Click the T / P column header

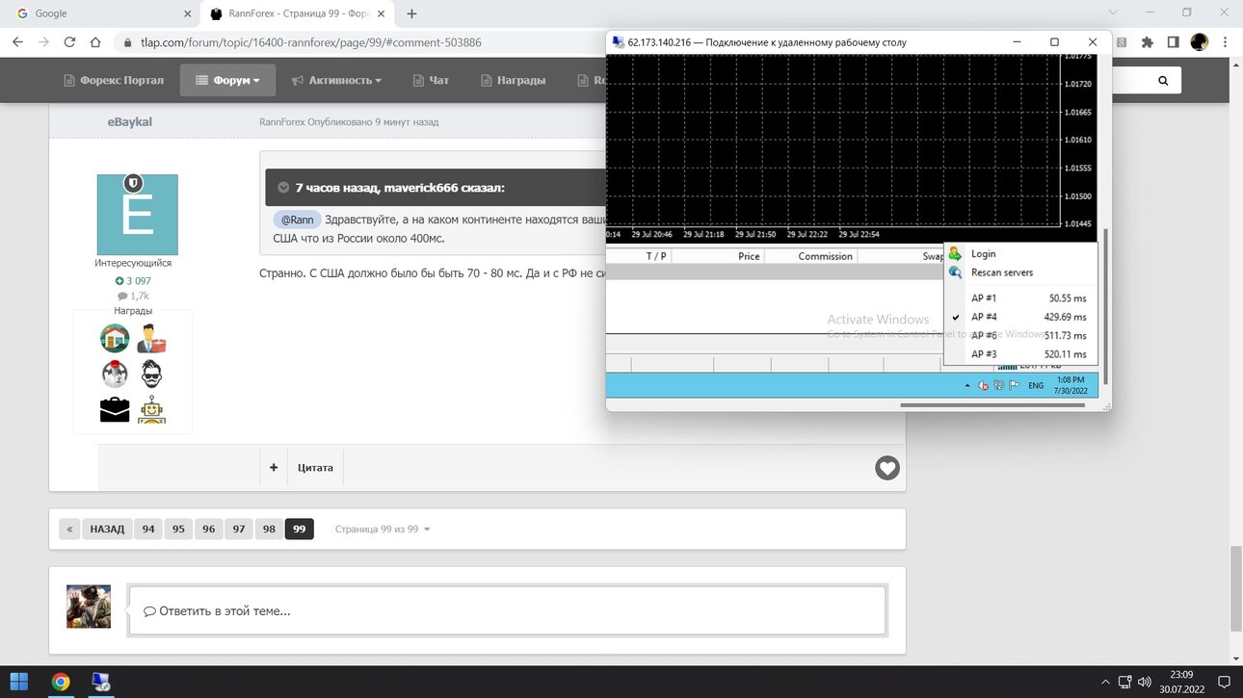pyautogui.click(x=656, y=256)
